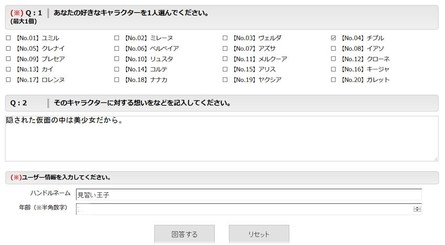Click the 回答する submit button
This screenshot has width=445, height=245.
coord(184,234)
